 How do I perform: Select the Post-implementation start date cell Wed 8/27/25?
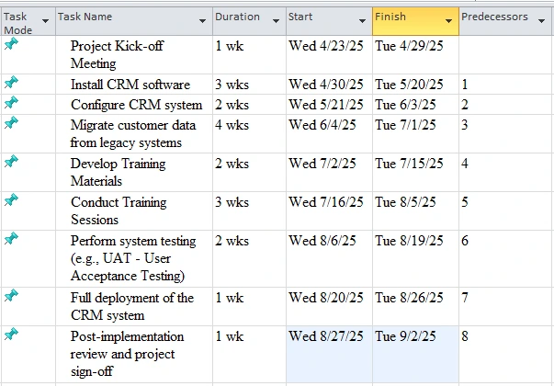[326, 337]
